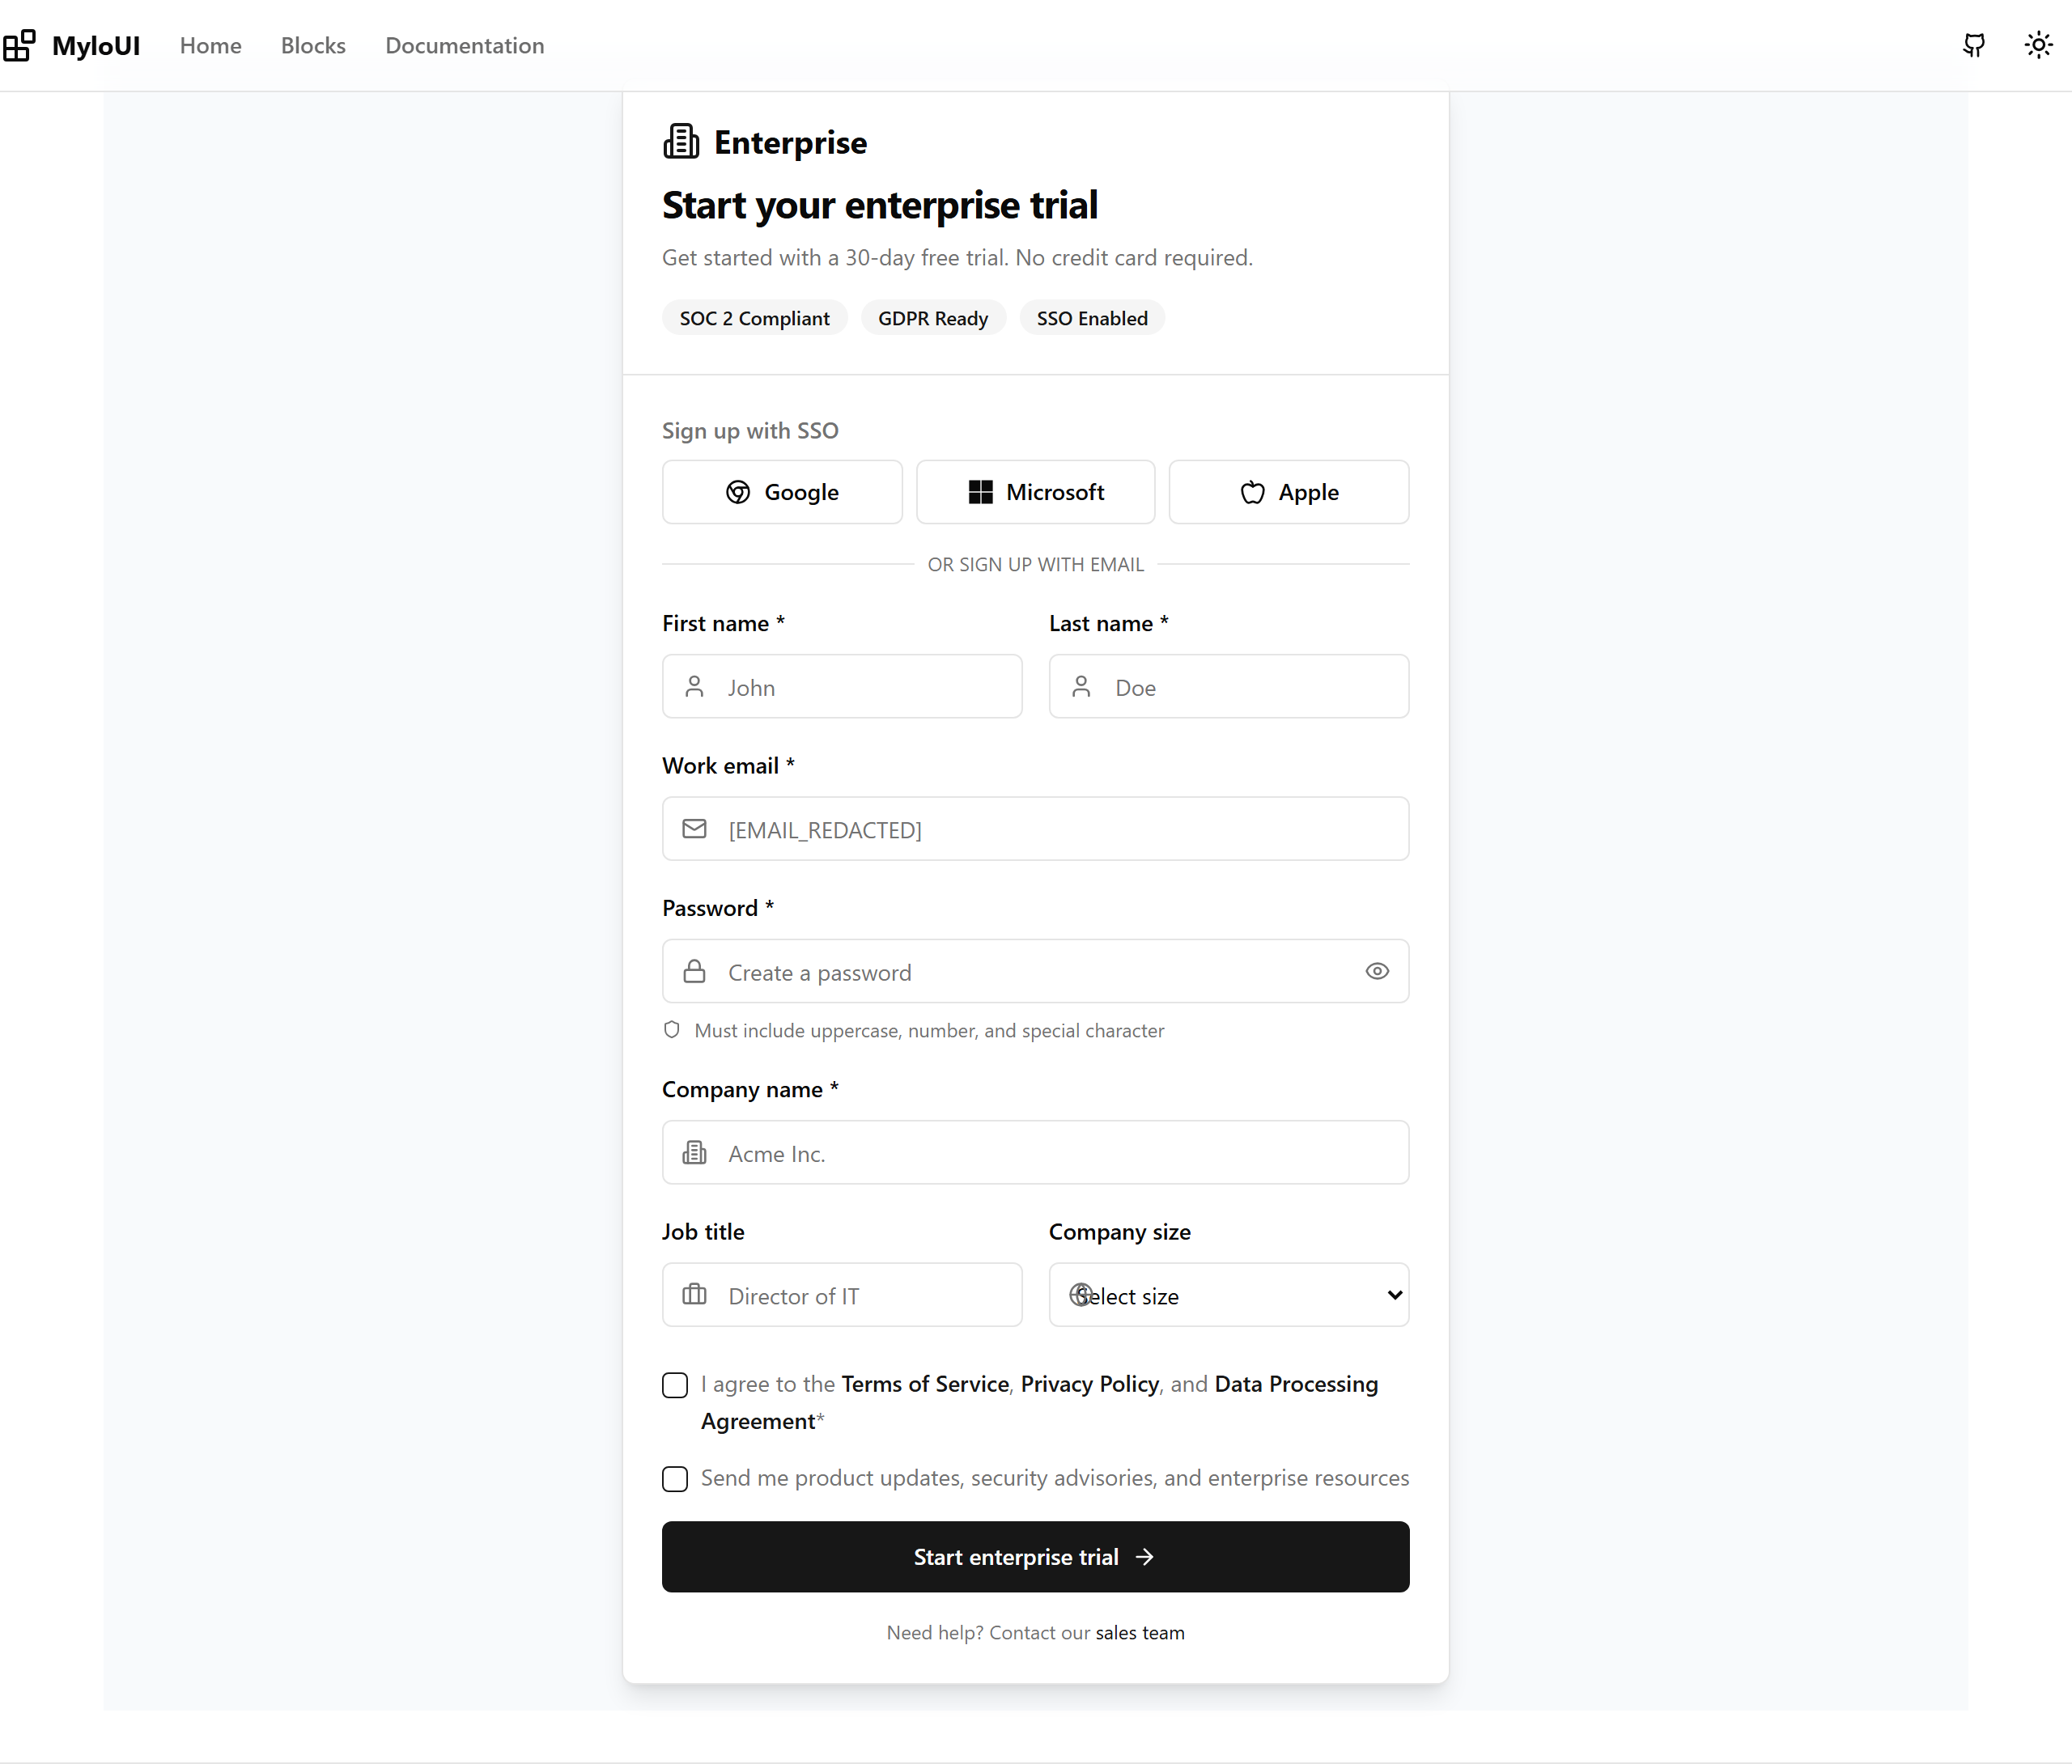
Task: Click the envelope icon in Work email field
Action: [x=694, y=829]
